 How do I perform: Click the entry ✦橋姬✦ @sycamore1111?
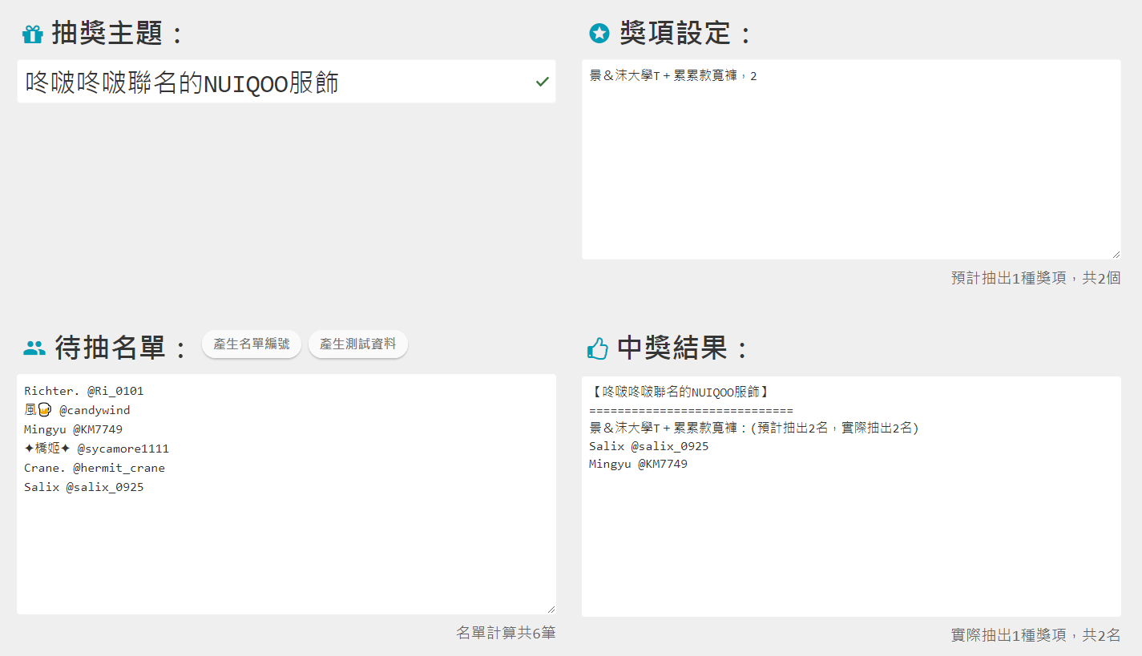pos(97,449)
